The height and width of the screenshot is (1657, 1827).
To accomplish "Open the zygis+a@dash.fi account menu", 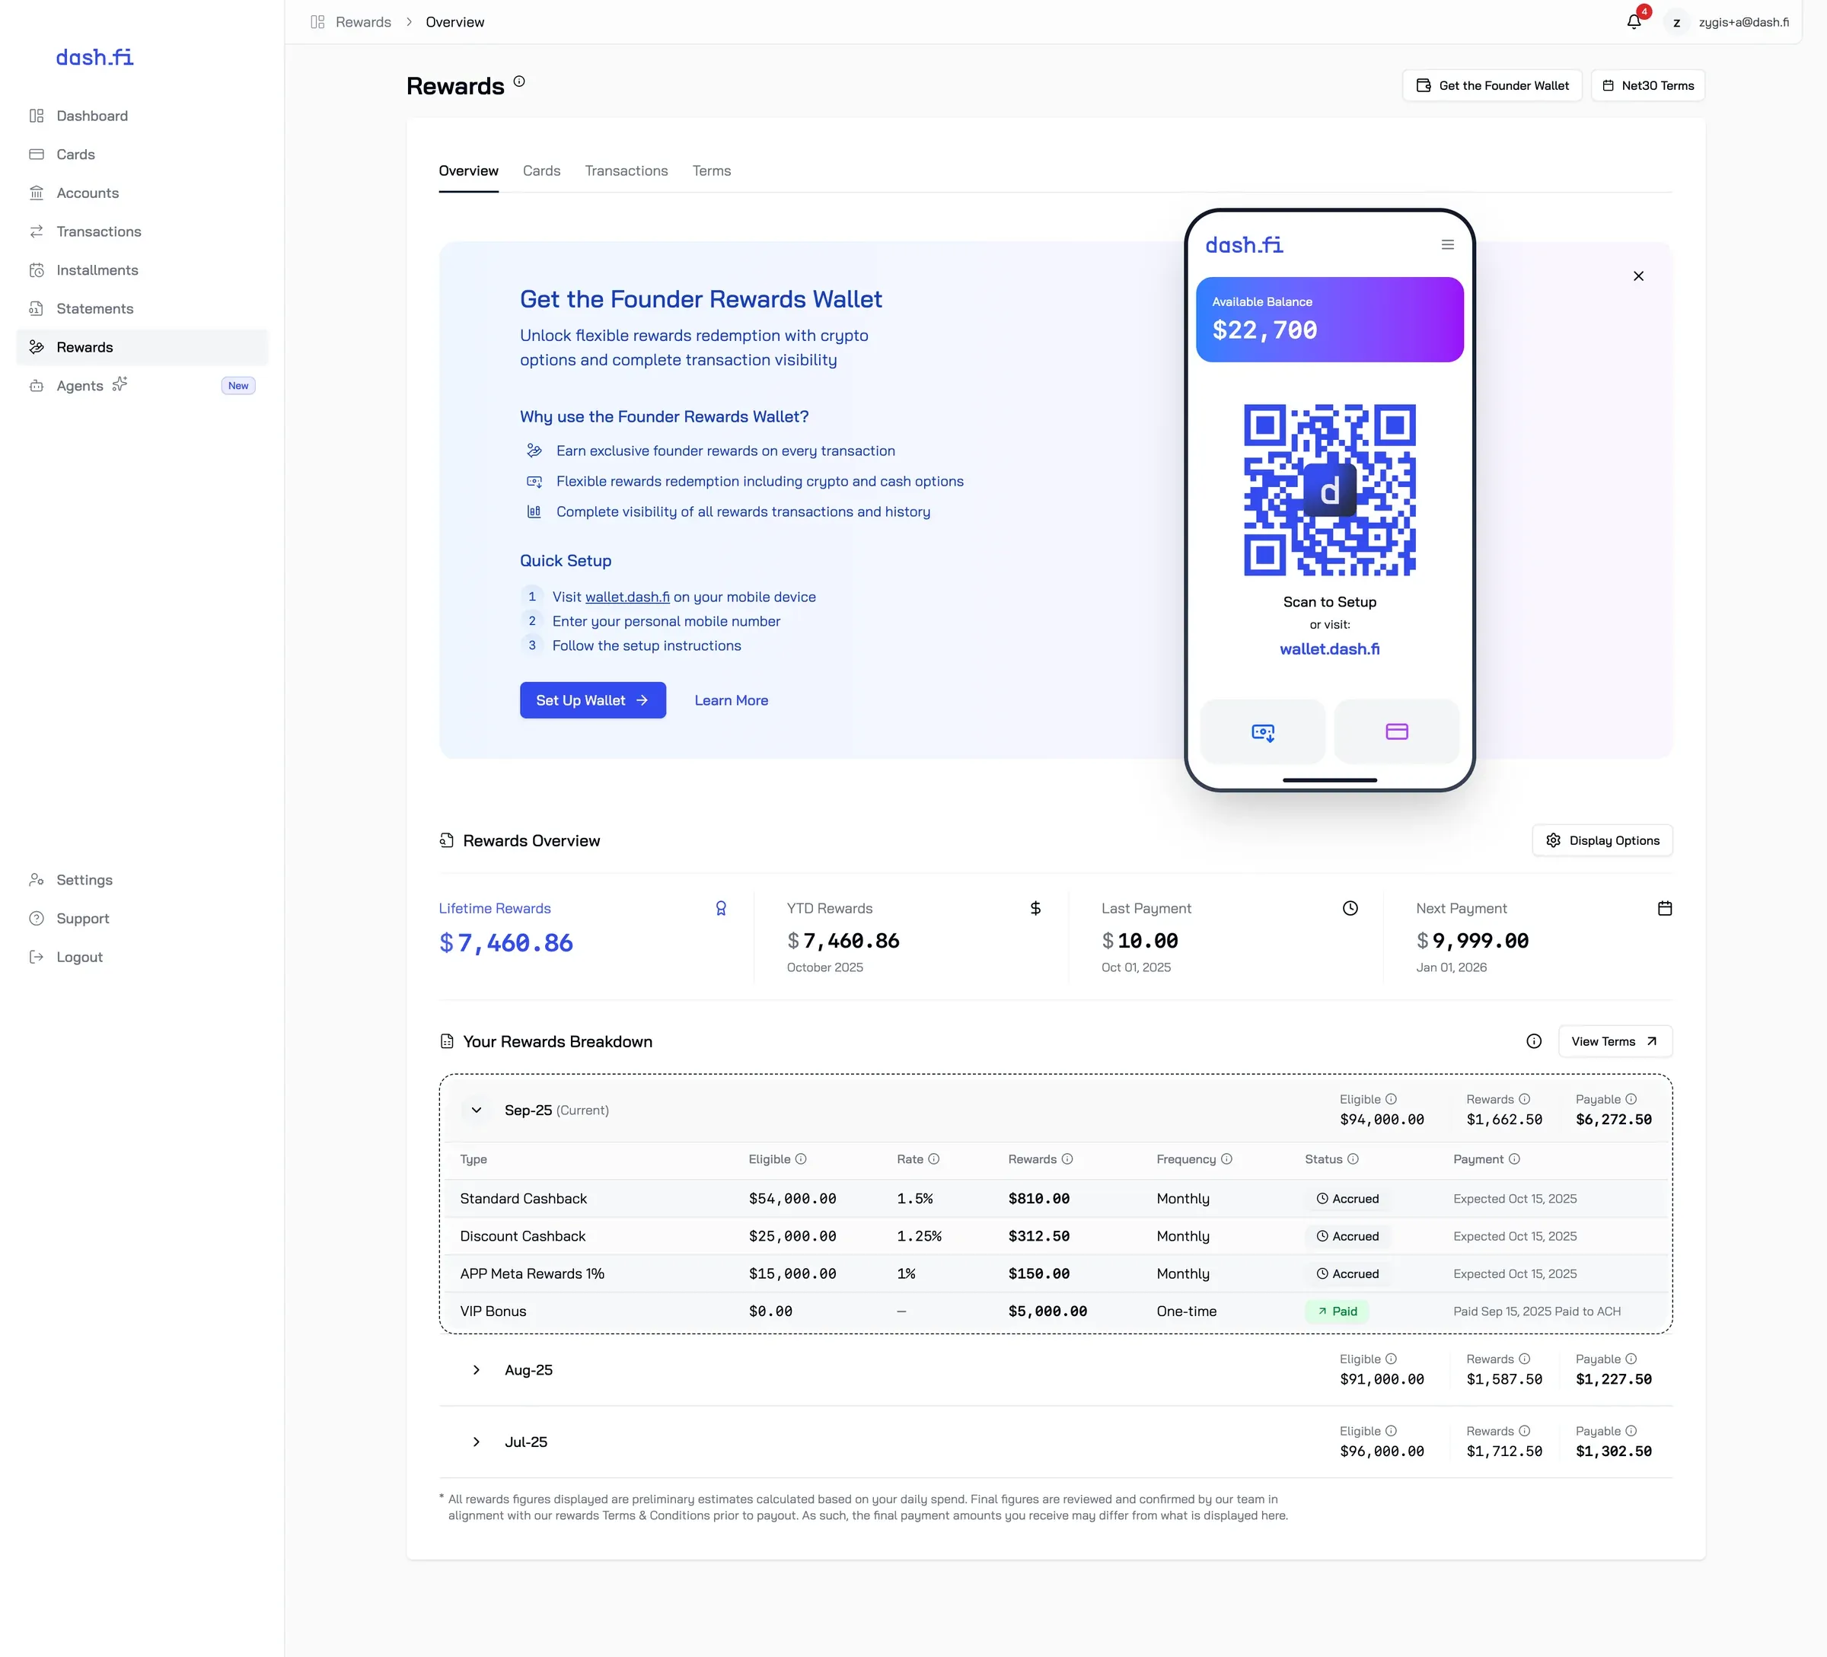I will click(1730, 22).
